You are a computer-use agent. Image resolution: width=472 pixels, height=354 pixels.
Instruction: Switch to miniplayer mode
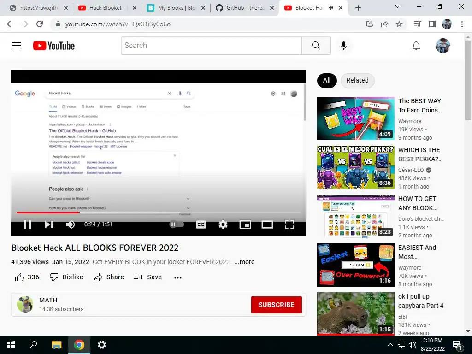pos(245,224)
